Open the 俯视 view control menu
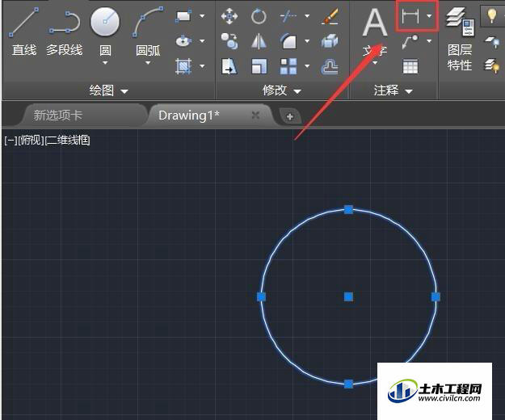 click(31, 141)
